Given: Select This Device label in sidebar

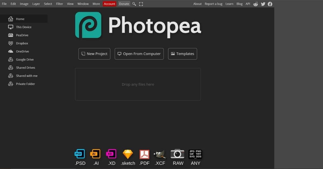Looking at the screenshot, I should (24, 27).
